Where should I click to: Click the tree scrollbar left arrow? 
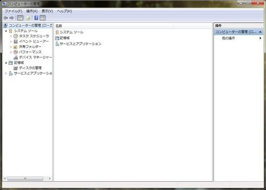[5, 179]
